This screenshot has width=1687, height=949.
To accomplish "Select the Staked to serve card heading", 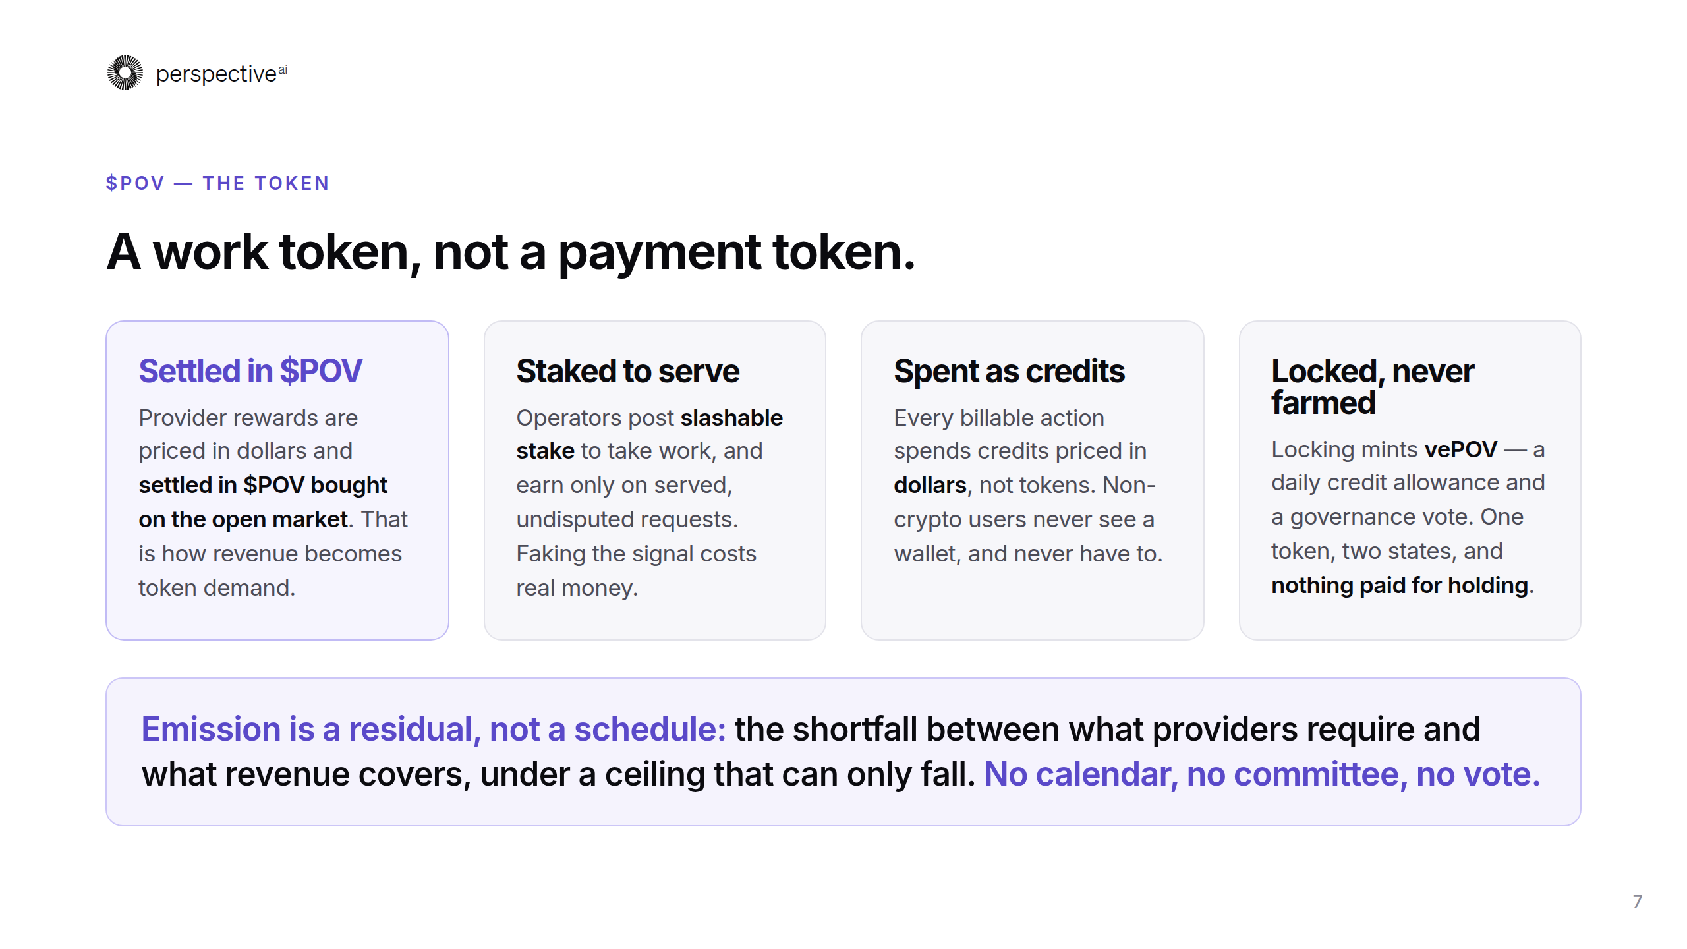I will pos(627,371).
